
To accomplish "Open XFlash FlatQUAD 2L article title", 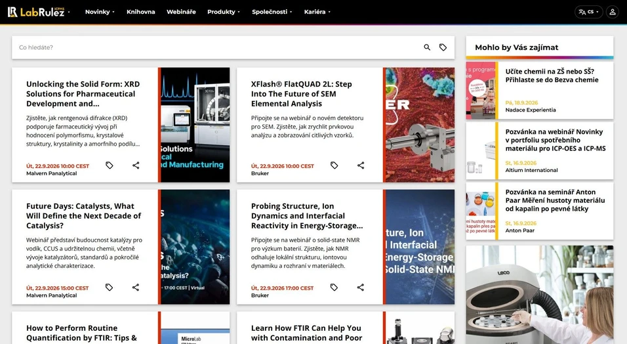I will click(x=302, y=94).
